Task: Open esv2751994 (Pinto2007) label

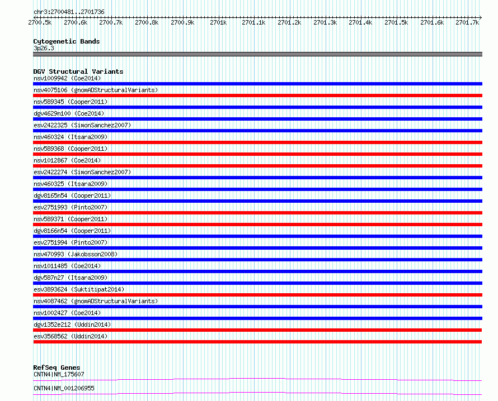Action: 71,242
